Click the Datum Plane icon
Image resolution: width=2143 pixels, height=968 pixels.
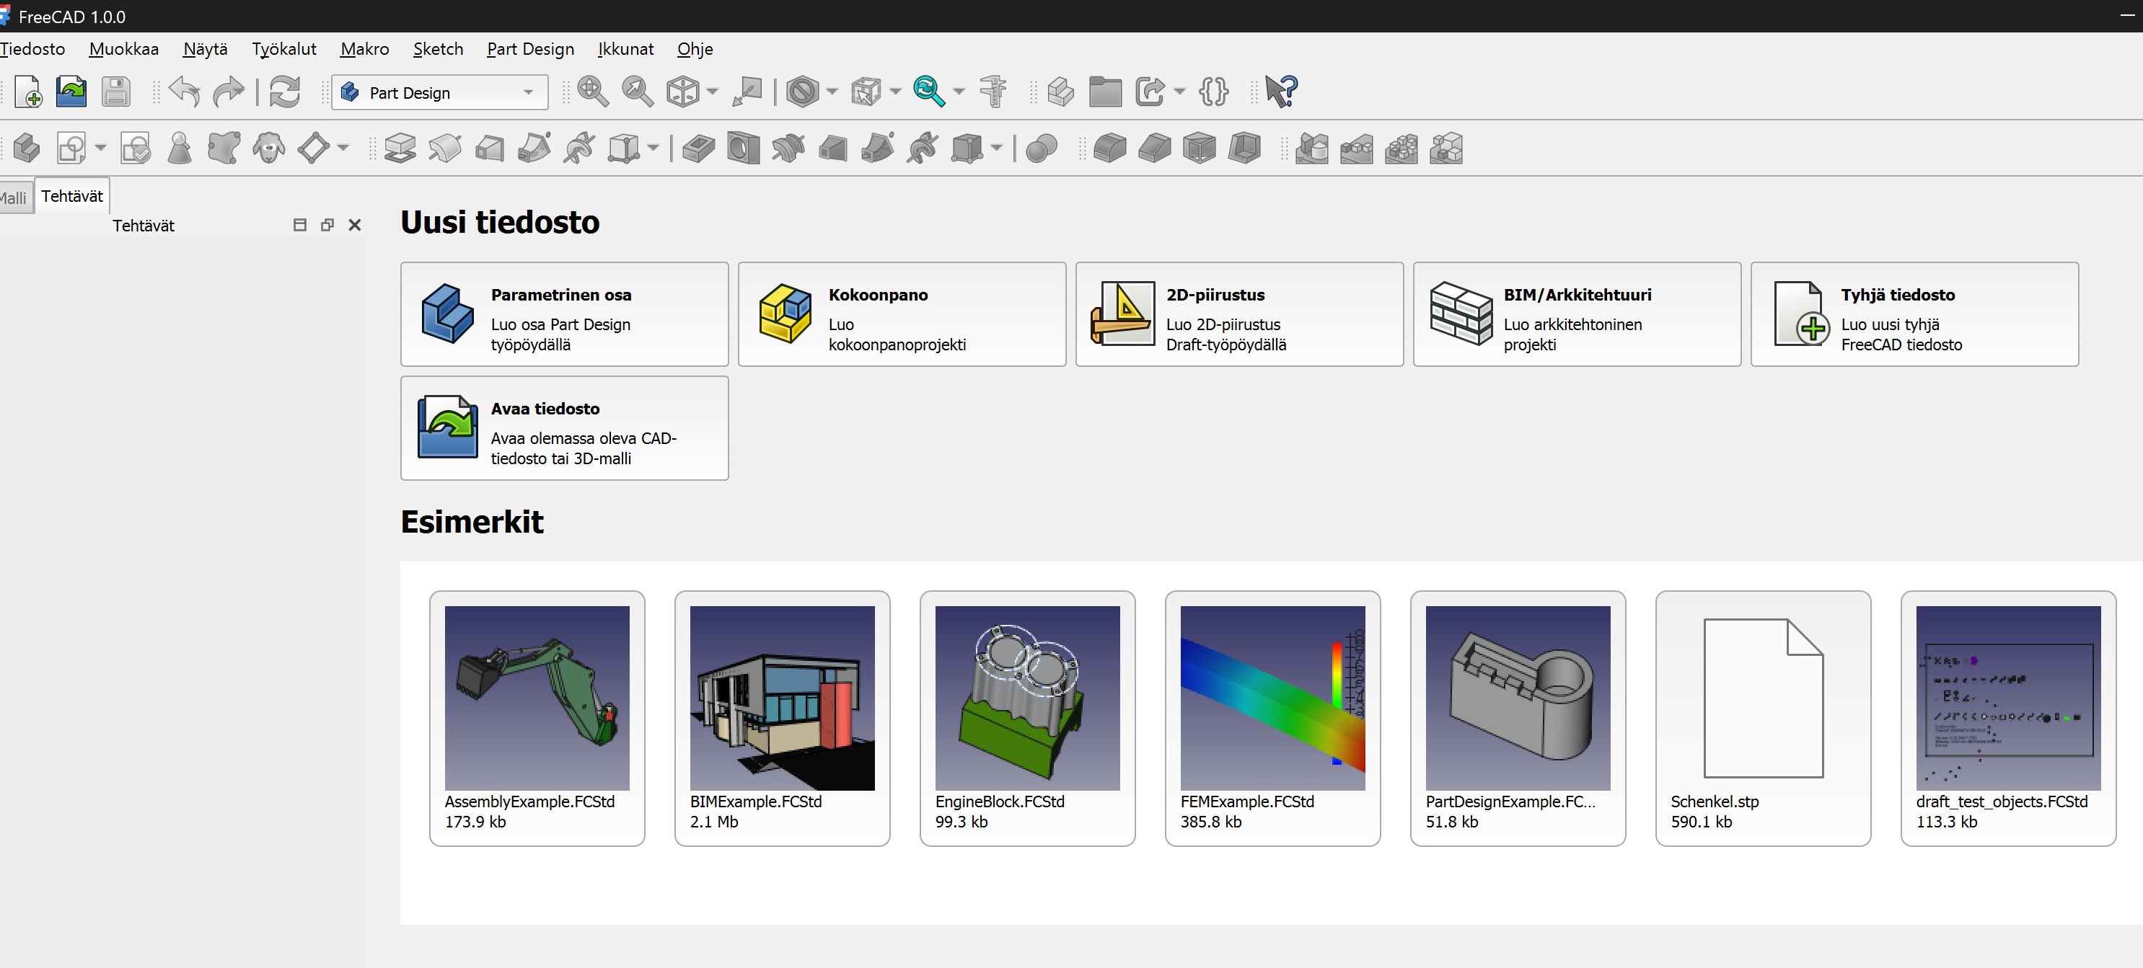pyautogui.click(x=314, y=149)
